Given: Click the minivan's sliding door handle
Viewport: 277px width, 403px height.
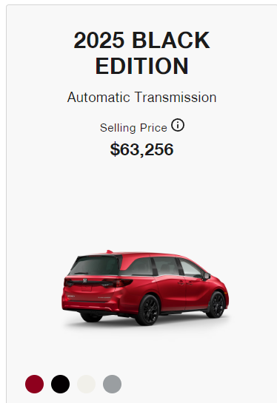Looking at the screenshot, I should coord(181,282).
